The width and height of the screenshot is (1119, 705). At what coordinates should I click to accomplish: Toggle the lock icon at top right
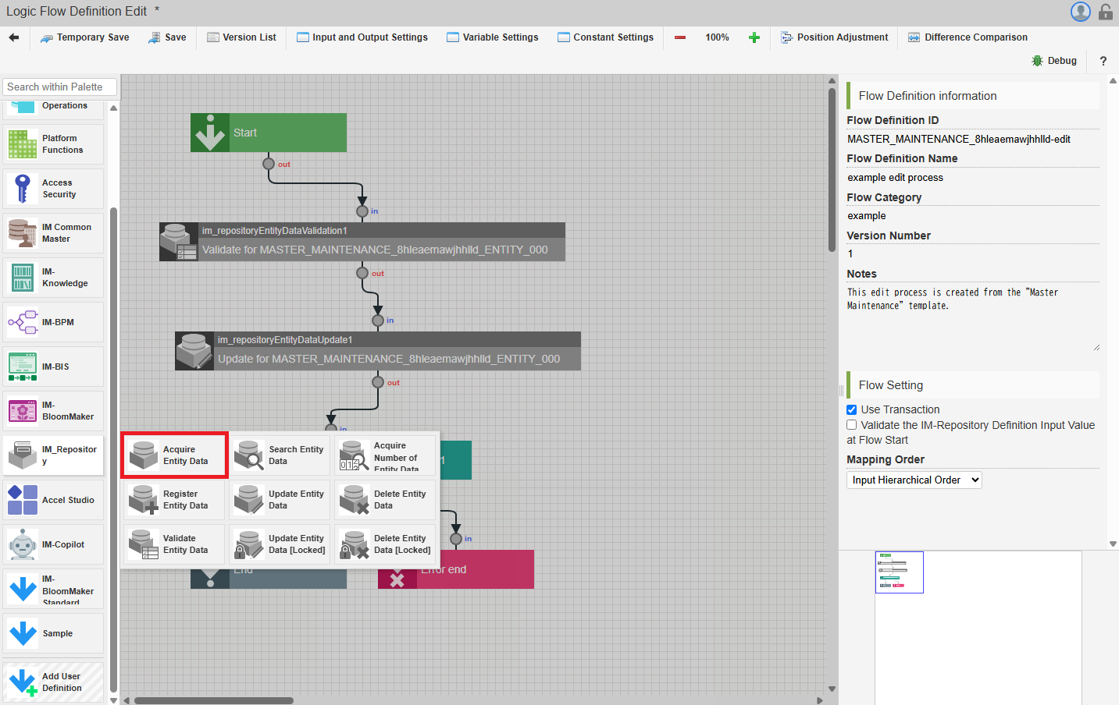click(x=1105, y=12)
